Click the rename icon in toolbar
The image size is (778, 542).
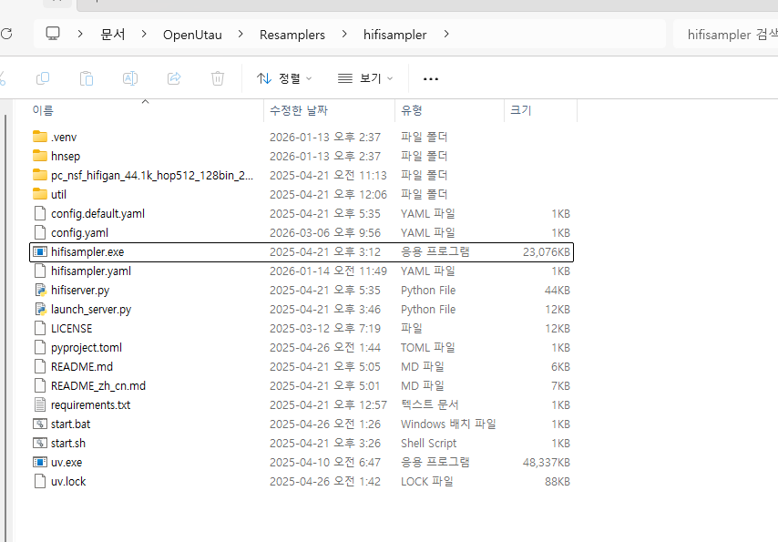[x=130, y=78]
